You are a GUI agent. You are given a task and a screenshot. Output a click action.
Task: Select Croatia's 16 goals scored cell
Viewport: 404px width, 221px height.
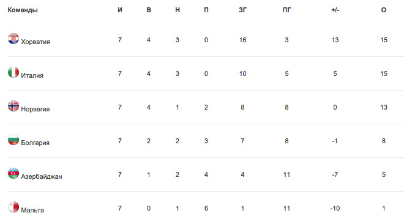(243, 40)
